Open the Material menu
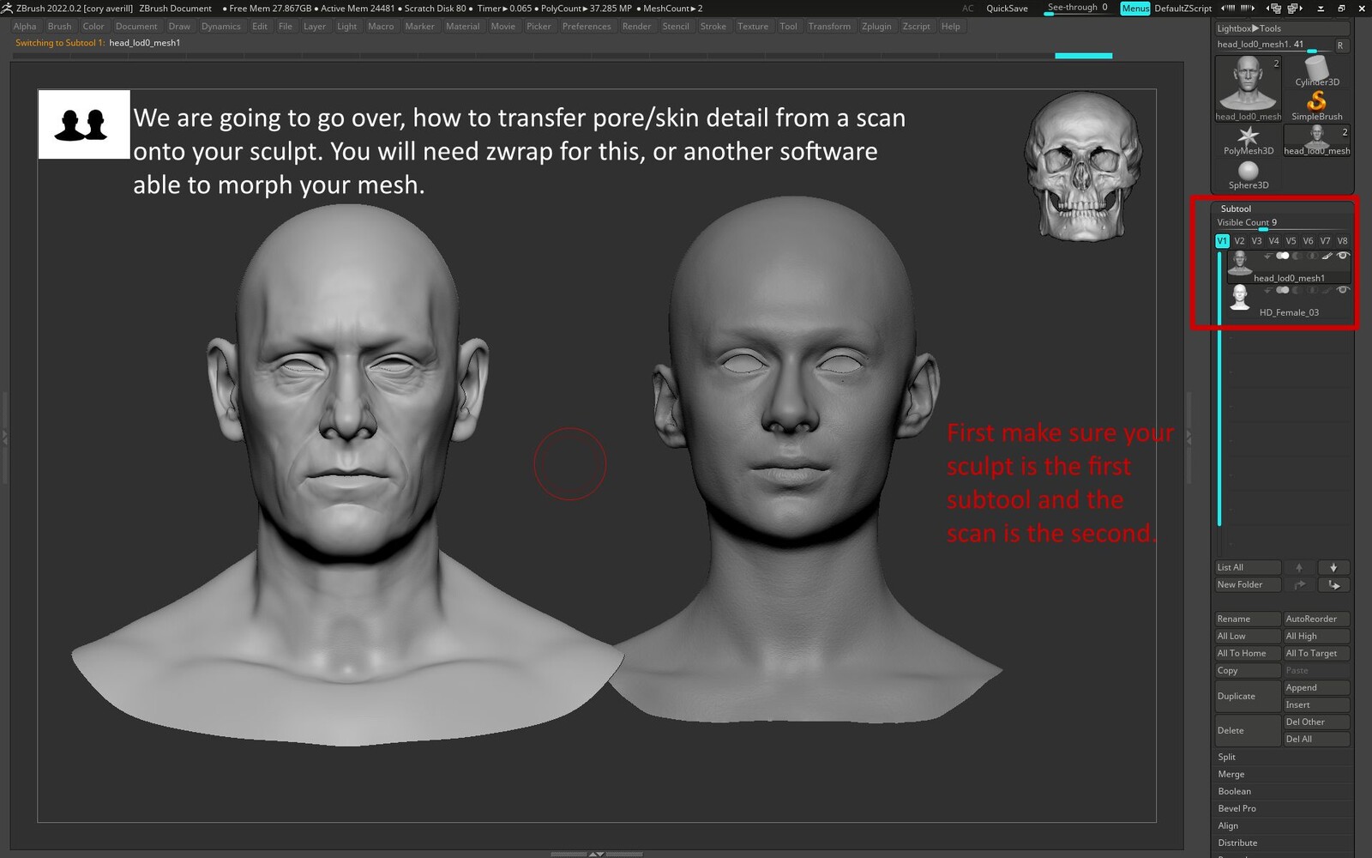Screen dimensions: 1372x858 point(462,27)
